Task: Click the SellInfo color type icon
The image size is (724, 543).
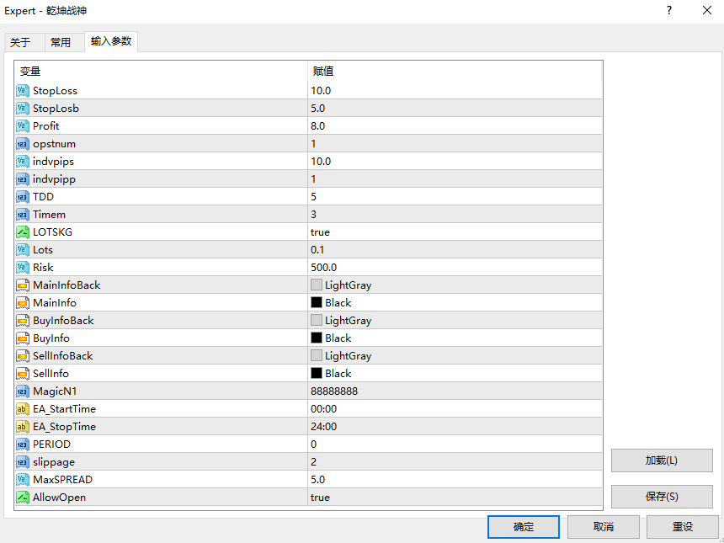Action: coord(23,374)
